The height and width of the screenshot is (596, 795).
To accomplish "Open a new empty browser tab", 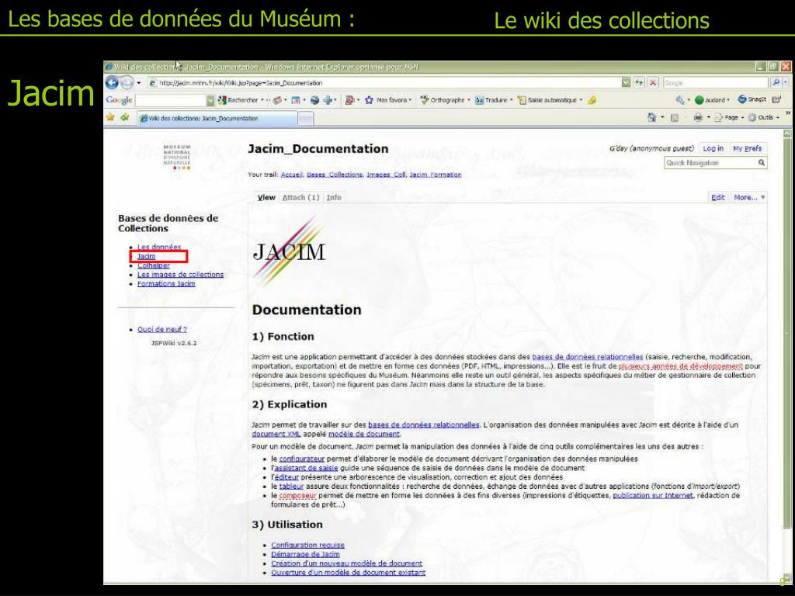I will coord(305,119).
